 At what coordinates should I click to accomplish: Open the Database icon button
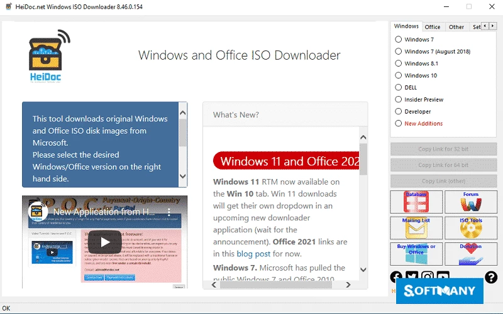[x=416, y=202]
